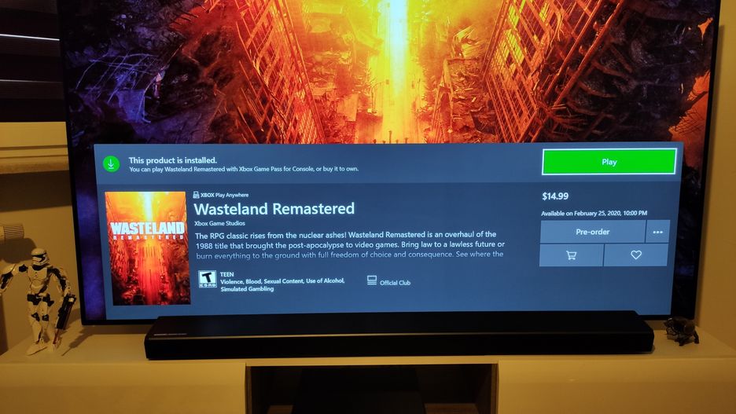Click the Official Club icon

[x=372, y=280]
